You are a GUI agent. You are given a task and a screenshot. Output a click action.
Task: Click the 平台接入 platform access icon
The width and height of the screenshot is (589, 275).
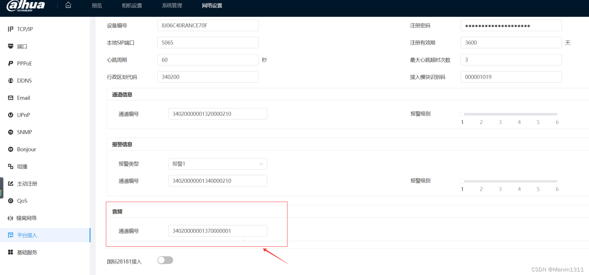11,235
